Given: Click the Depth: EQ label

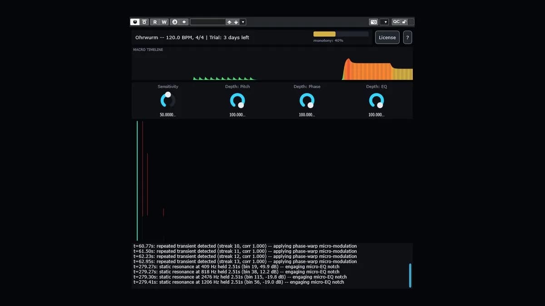Looking at the screenshot, I should (x=377, y=87).
